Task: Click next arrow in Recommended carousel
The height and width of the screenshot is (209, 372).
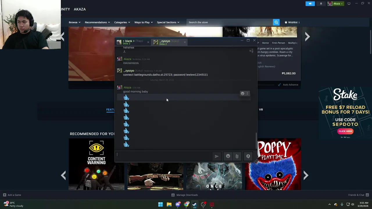Action: coord(306,175)
